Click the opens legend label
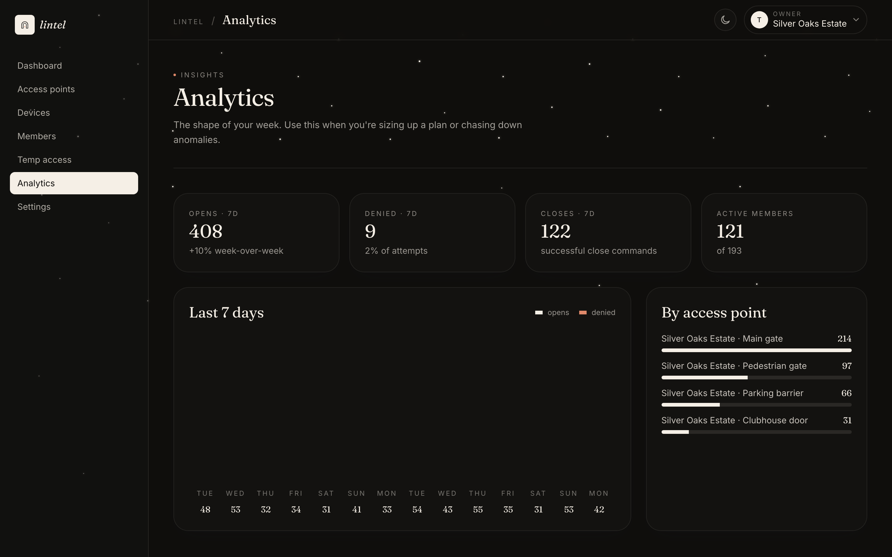Screen dimensions: 892x557 558,313
